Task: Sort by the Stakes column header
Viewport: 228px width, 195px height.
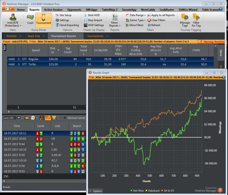Action: [54, 50]
